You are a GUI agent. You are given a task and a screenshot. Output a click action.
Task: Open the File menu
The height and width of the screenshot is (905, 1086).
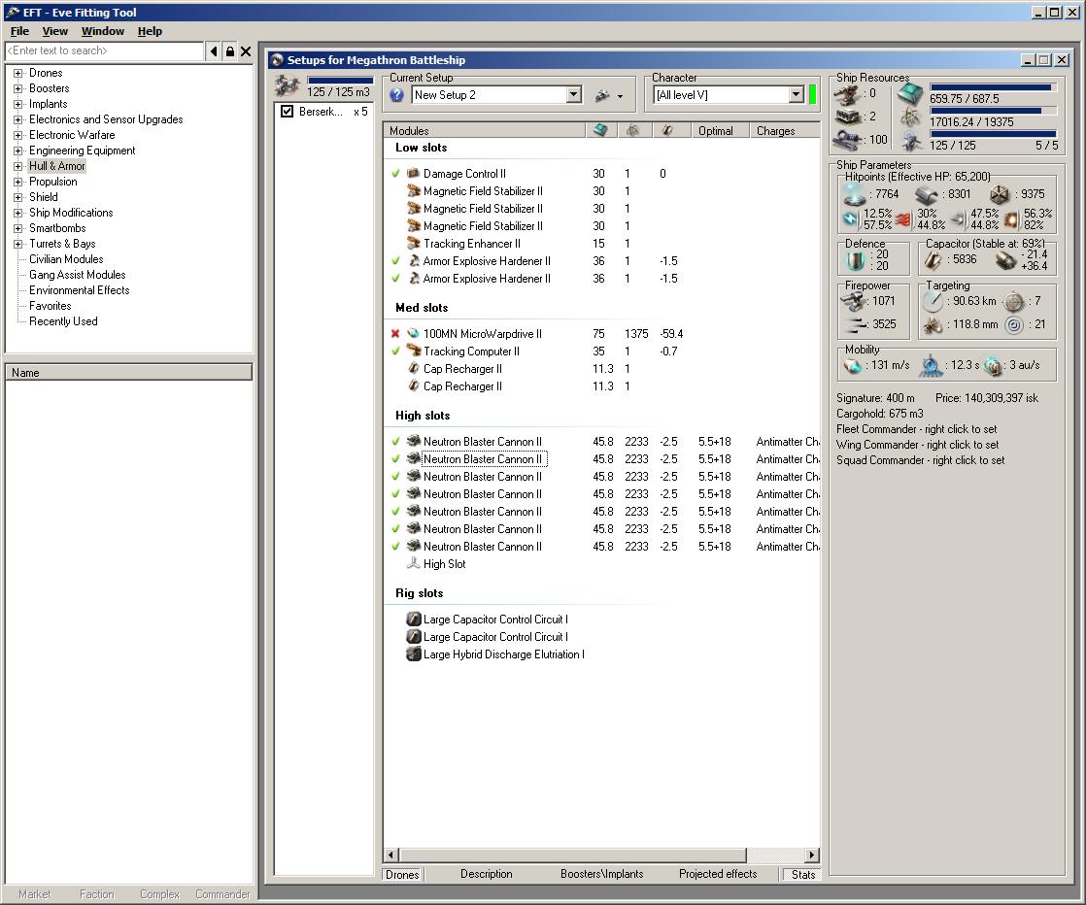19,31
